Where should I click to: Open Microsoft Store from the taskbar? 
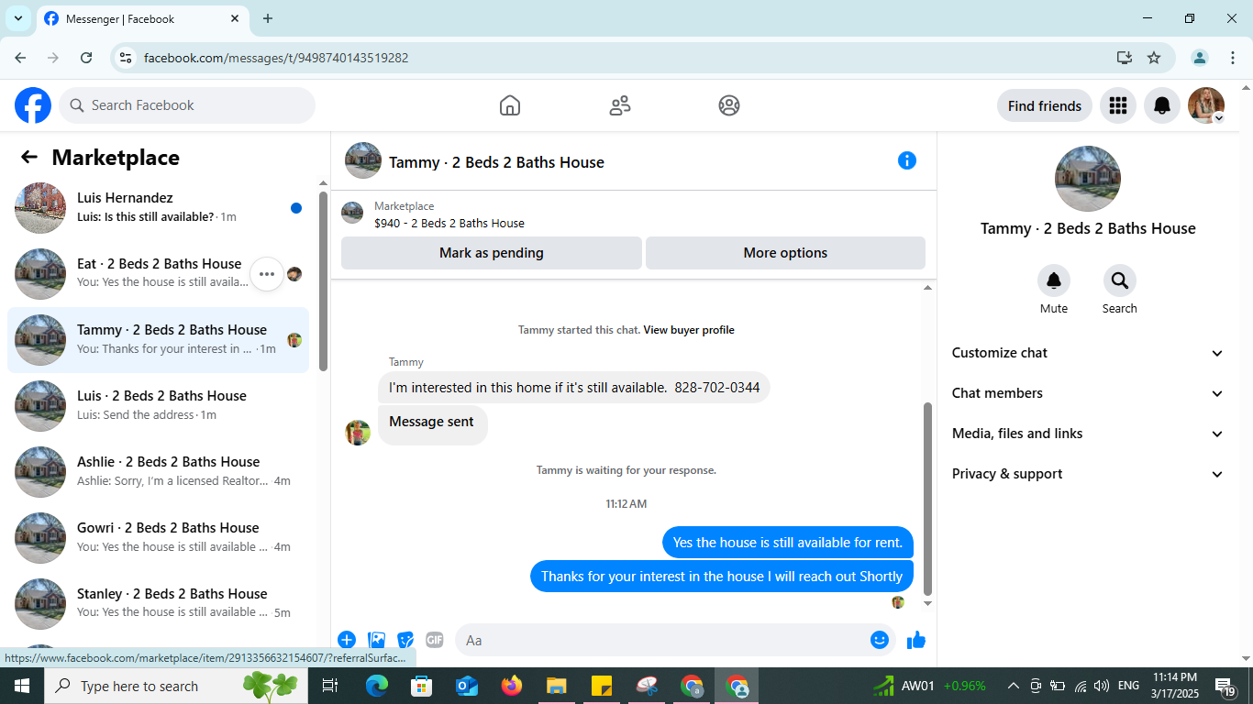coord(422,686)
